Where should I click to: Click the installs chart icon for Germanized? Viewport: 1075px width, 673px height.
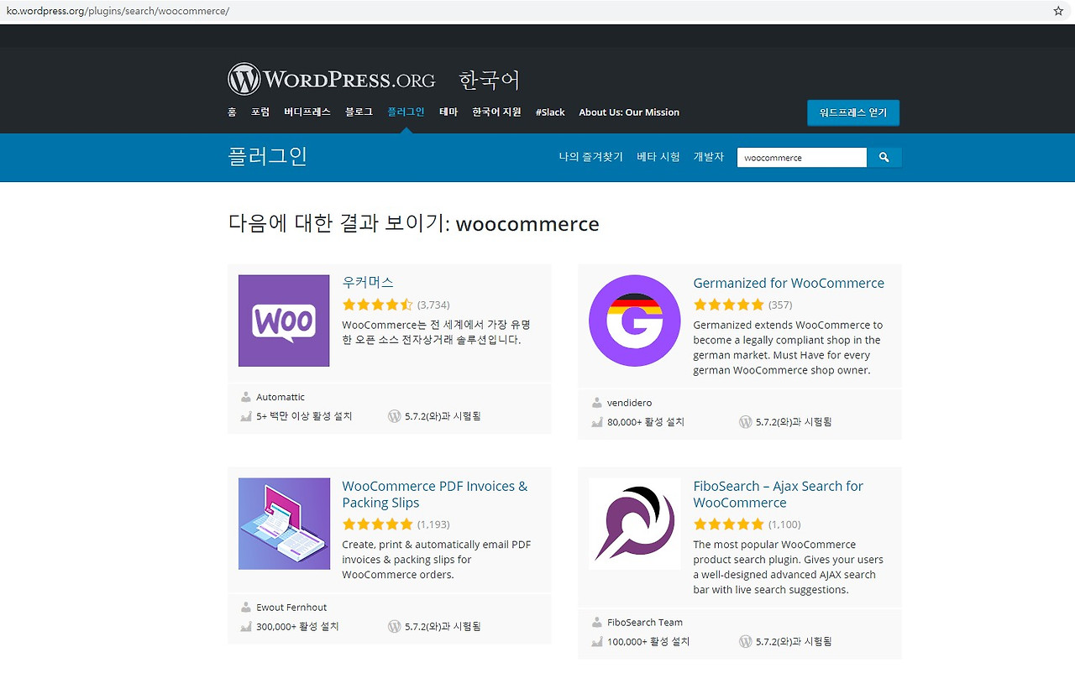click(x=597, y=422)
